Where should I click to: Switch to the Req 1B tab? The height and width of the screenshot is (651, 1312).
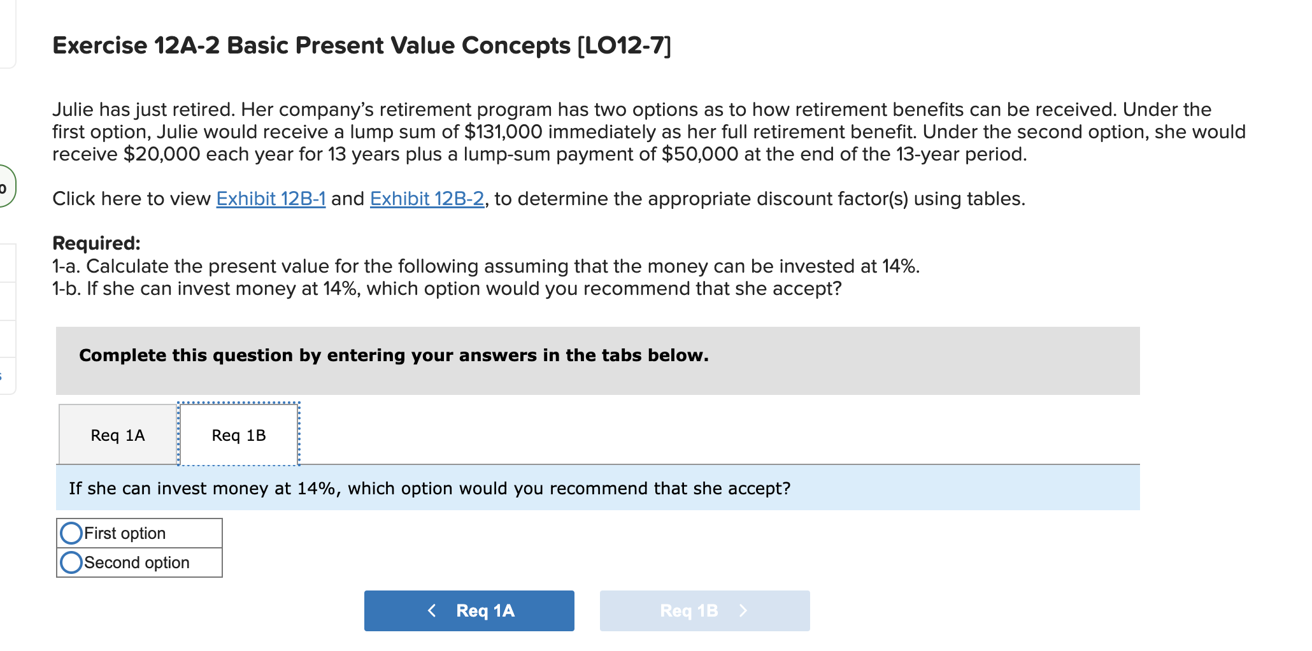pyautogui.click(x=238, y=436)
